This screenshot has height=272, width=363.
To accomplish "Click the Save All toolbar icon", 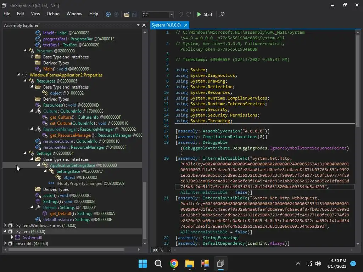I will tap(134, 14).
